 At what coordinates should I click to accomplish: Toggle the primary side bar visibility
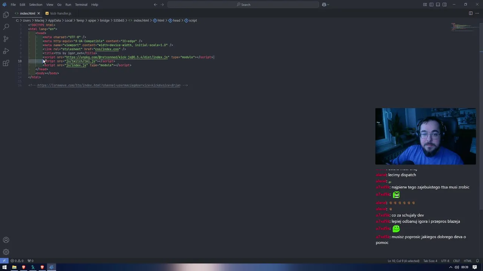pos(431,5)
